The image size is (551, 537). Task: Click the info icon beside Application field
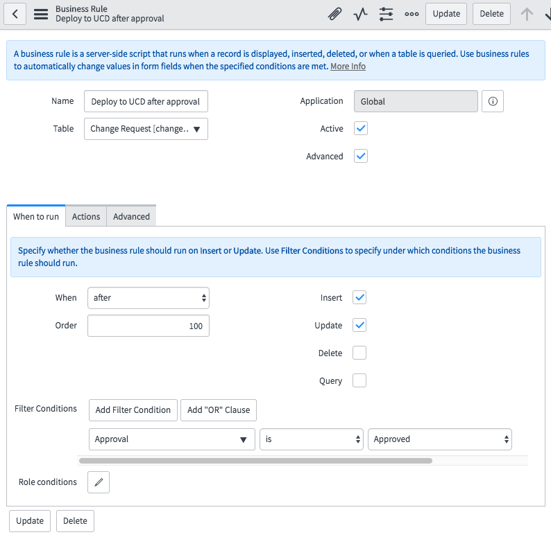click(x=493, y=101)
